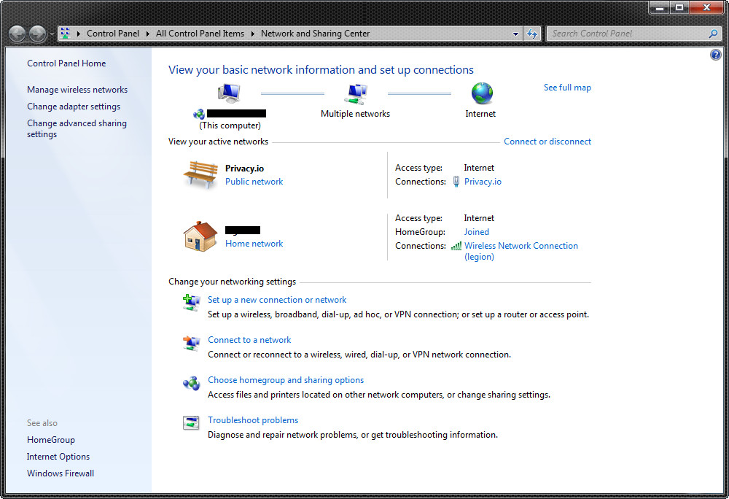Image resolution: width=729 pixels, height=499 pixels.
Task: Open Control Panel Home in sidebar
Action: (66, 63)
